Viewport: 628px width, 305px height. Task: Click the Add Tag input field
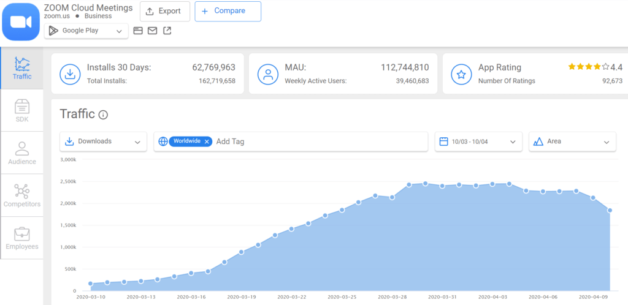tap(320, 141)
